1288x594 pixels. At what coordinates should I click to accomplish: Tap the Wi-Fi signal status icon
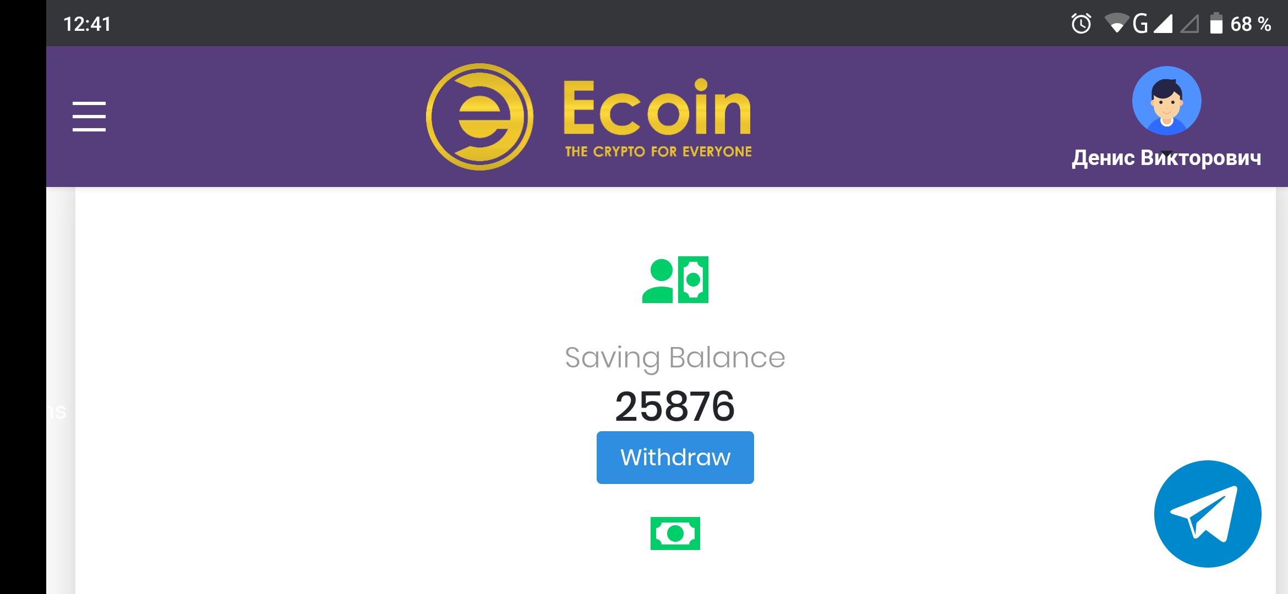(1117, 24)
